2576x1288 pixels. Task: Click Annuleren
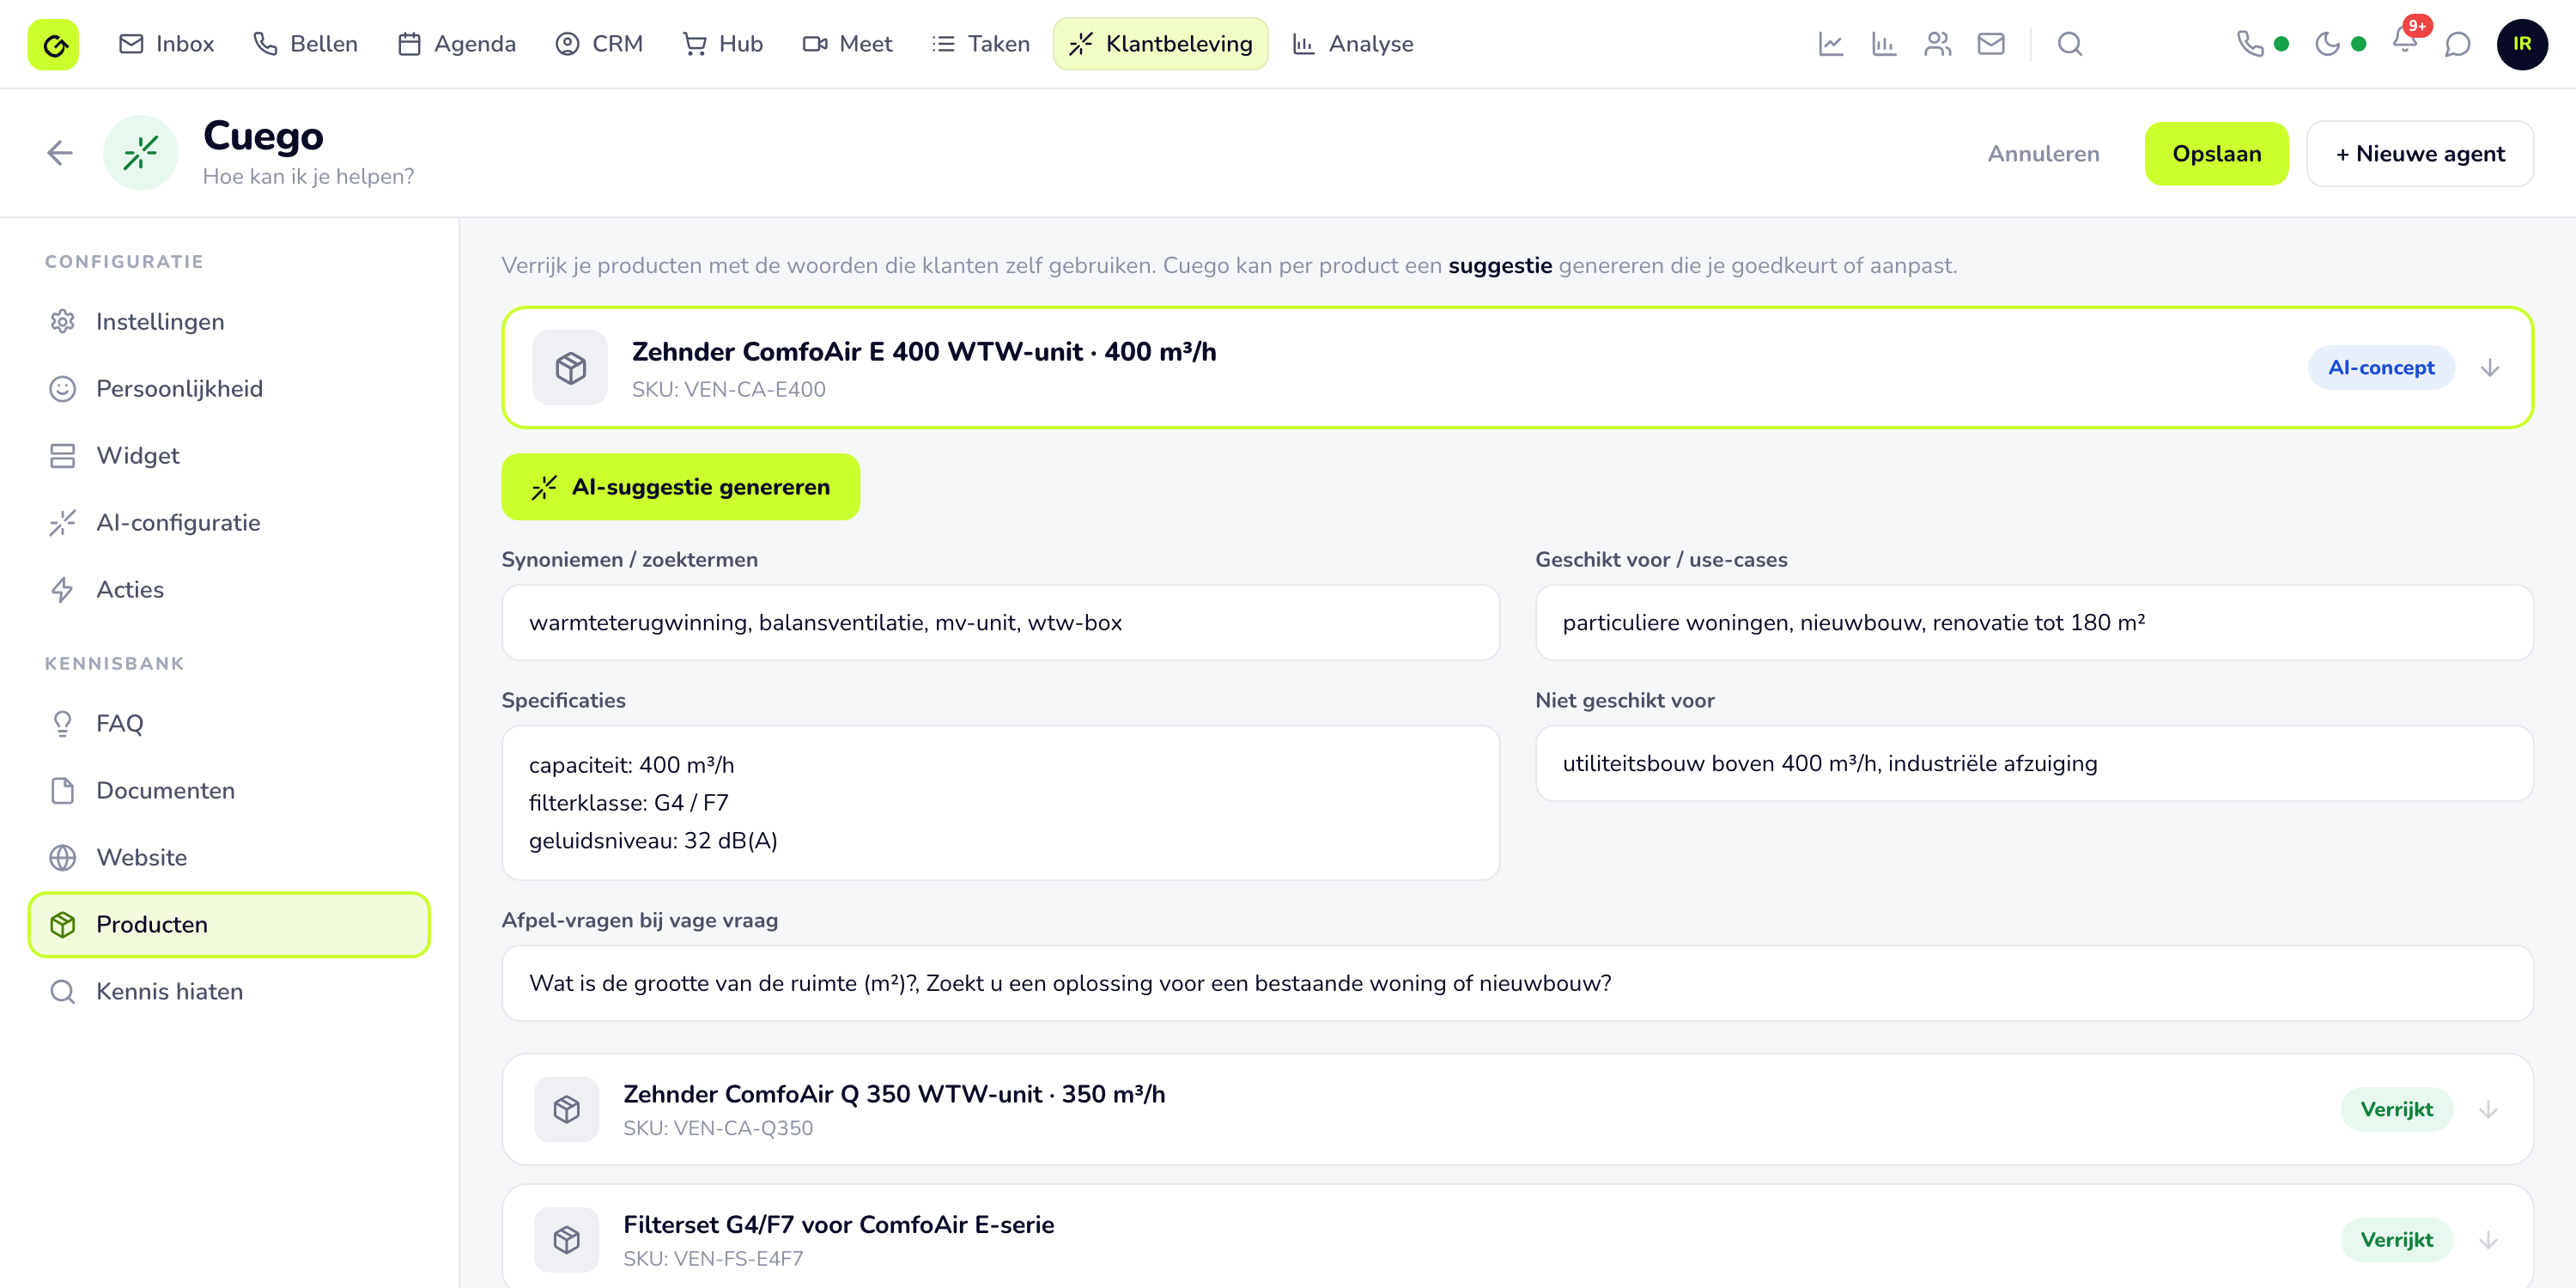click(2043, 154)
